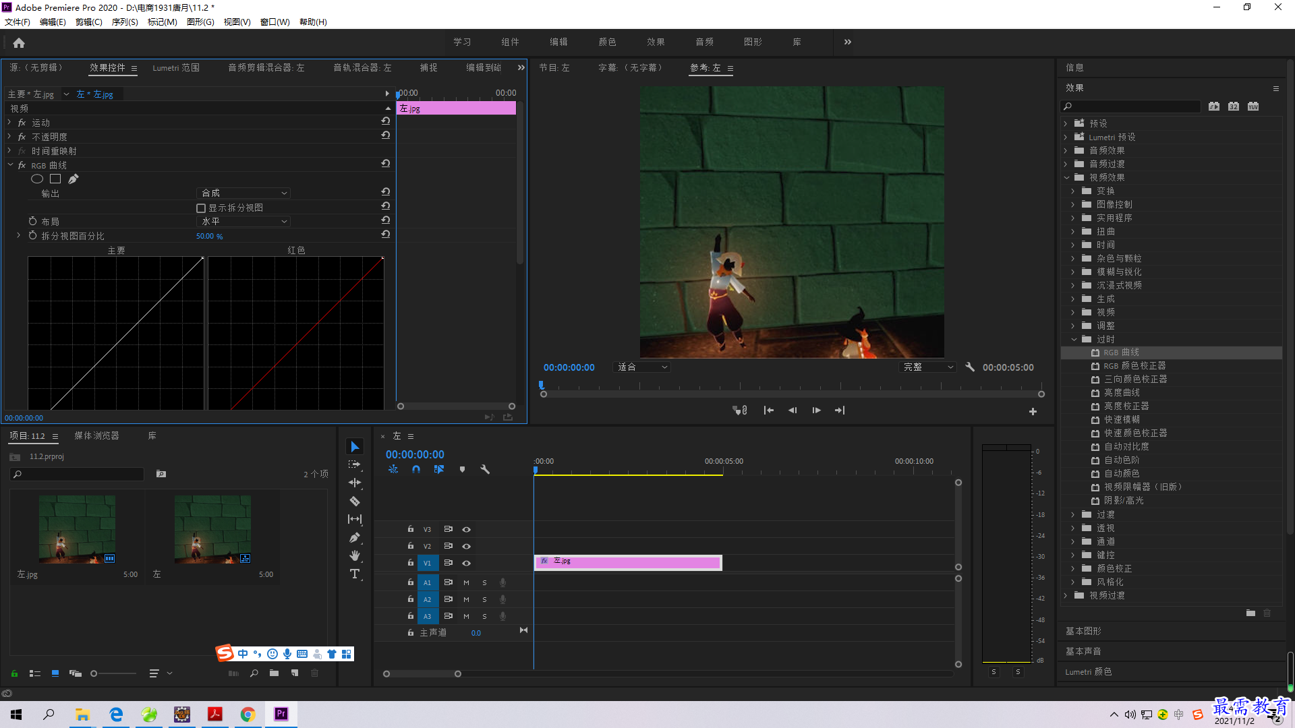1295x728 pixels.
Task: Select the Hand tool
Action: click(355, 555)
